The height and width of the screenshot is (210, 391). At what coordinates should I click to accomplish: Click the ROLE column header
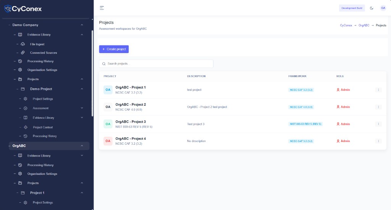click(340, 76)
